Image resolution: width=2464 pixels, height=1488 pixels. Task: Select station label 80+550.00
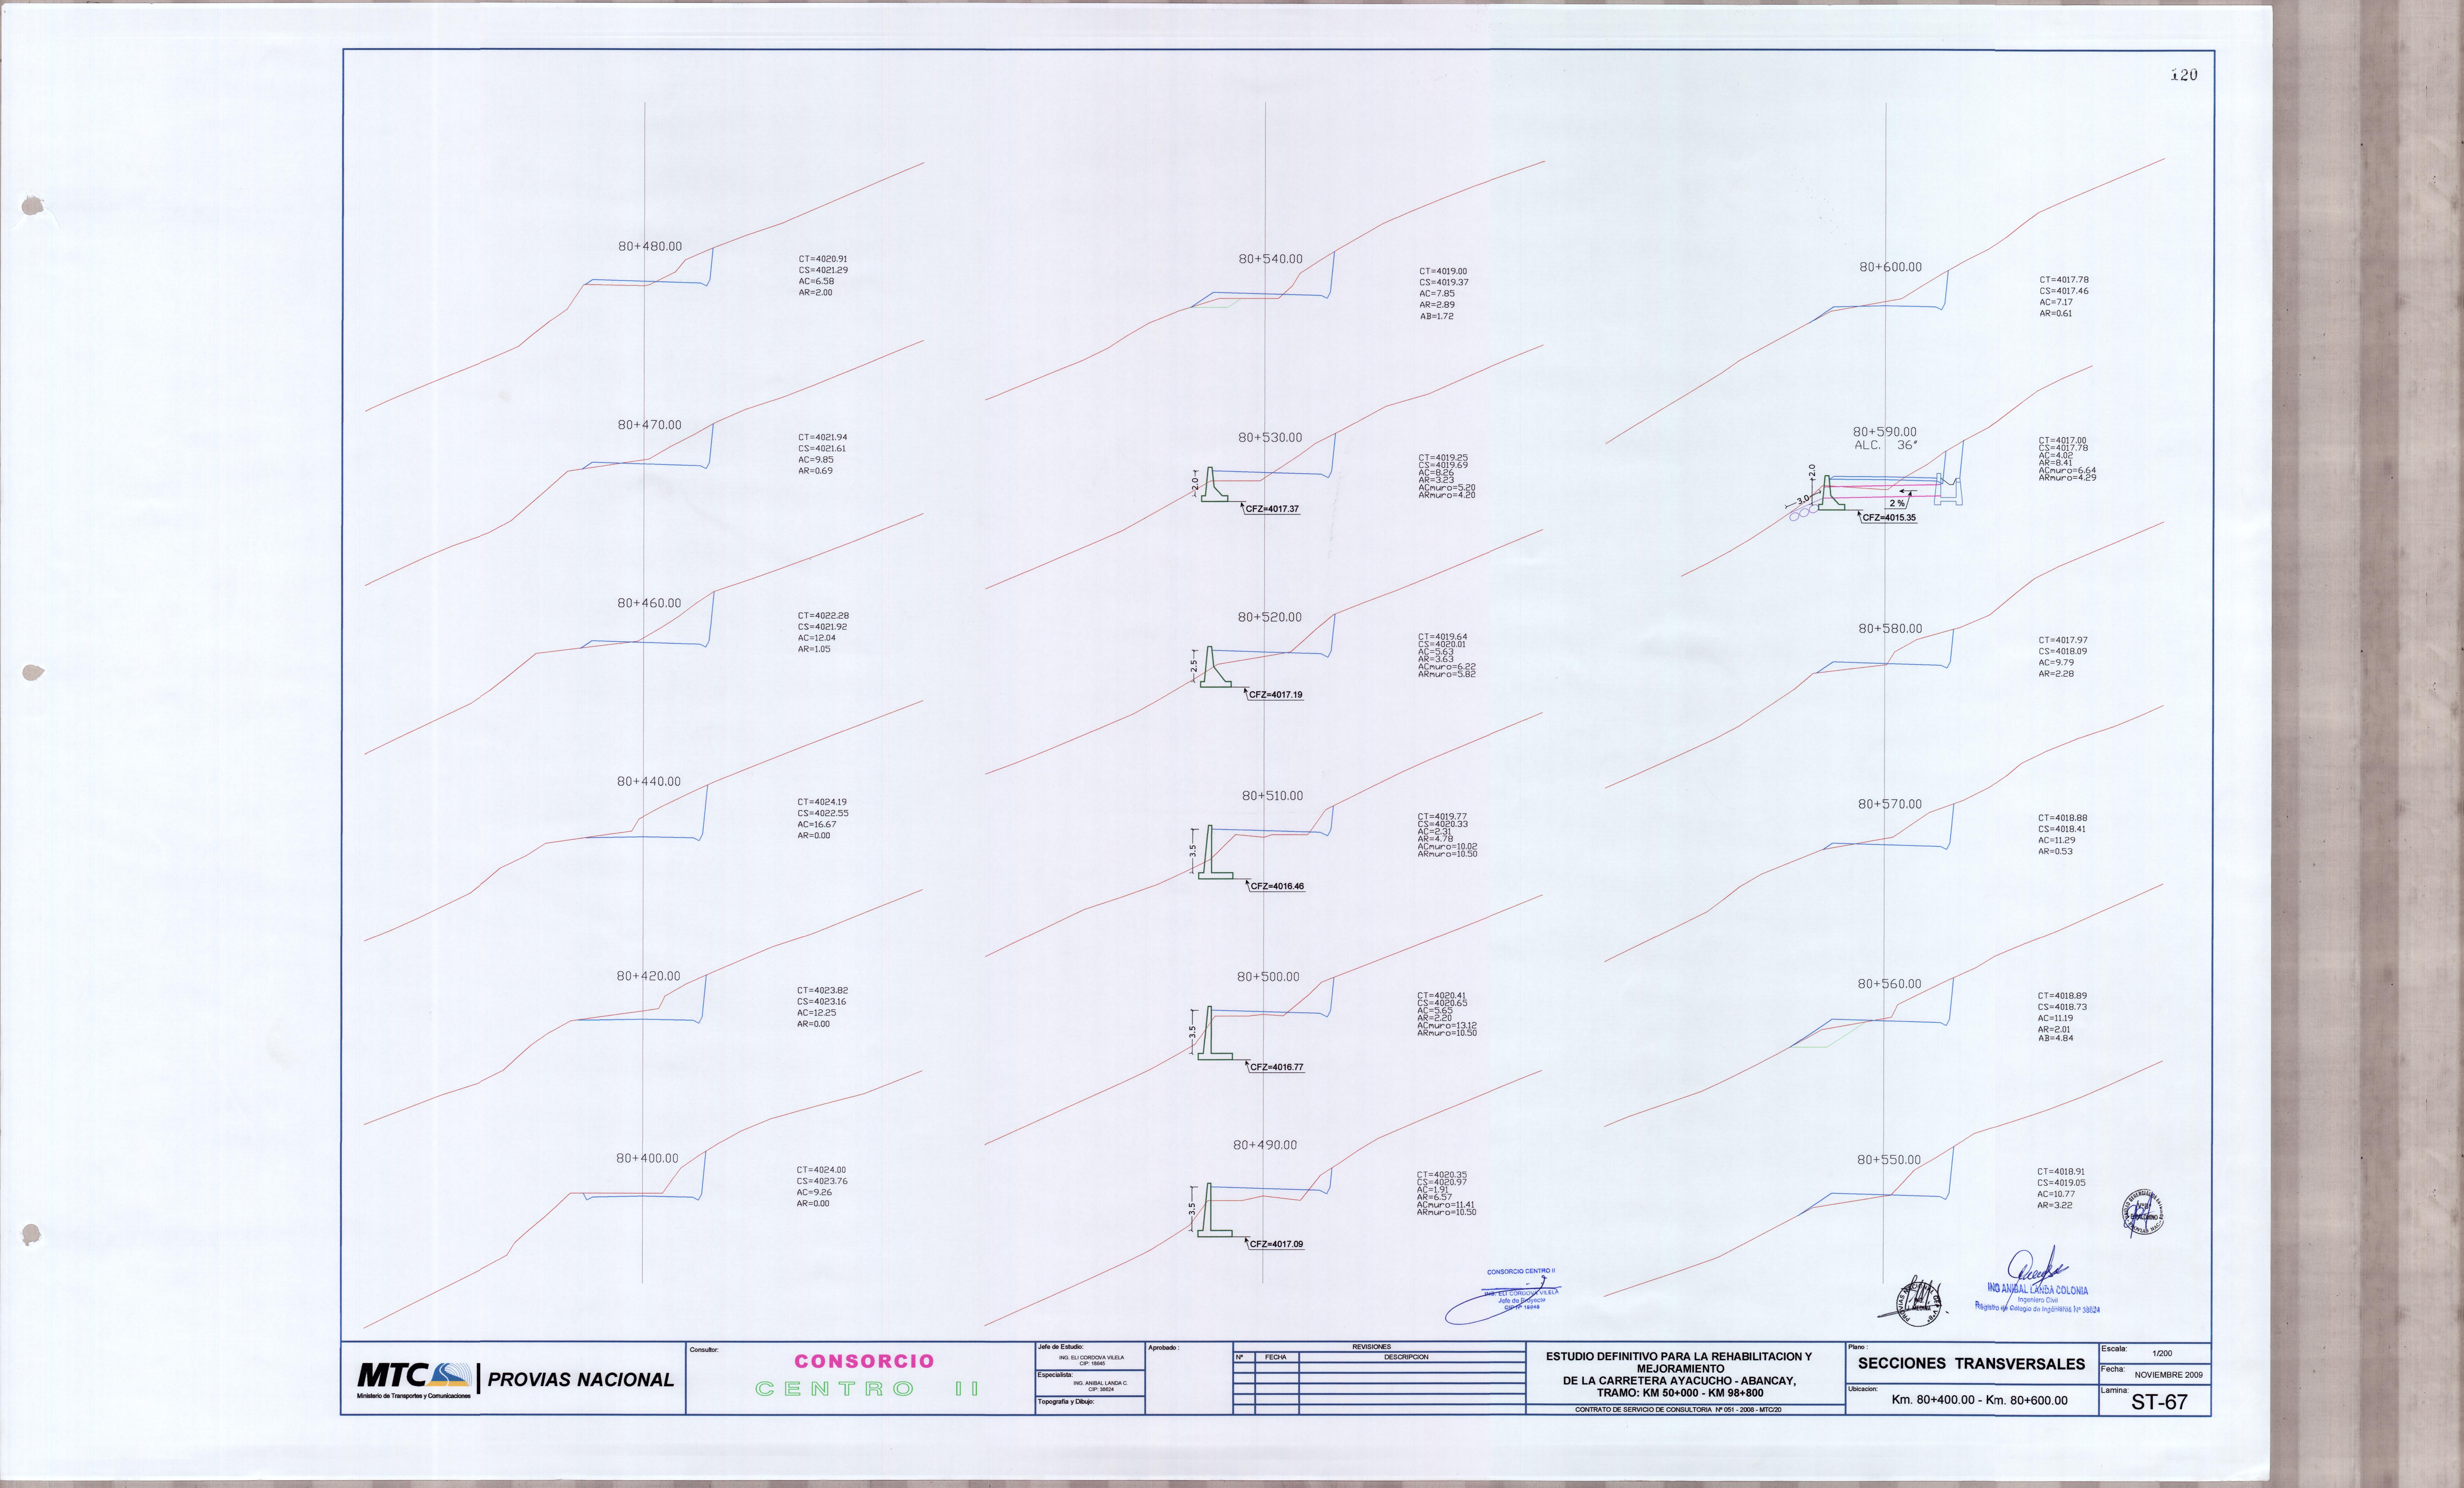[x=1889, y=1160]
